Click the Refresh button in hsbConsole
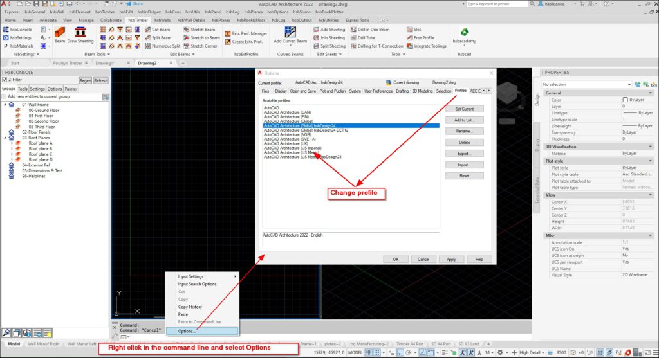Screen dimensions: 659x358 click(101, 80)
